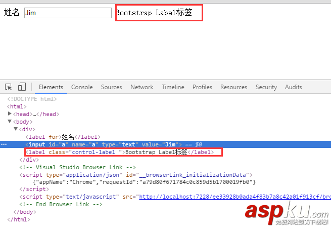Click the Bootstrap Label标签 text on page

[x=154, y=13]
